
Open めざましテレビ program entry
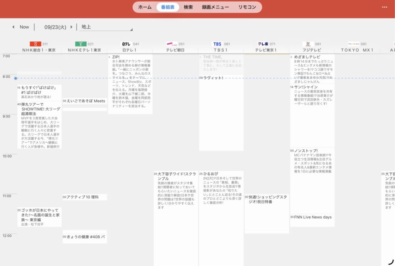pyautogui.click(x=312, y=69)
